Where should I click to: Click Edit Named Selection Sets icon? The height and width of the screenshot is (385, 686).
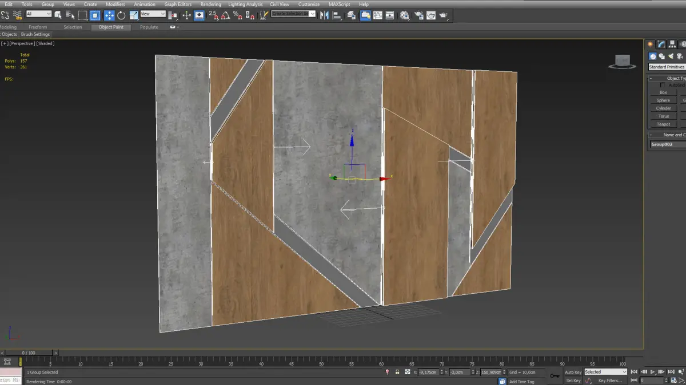pyautogui.click(x=264, y=15)
